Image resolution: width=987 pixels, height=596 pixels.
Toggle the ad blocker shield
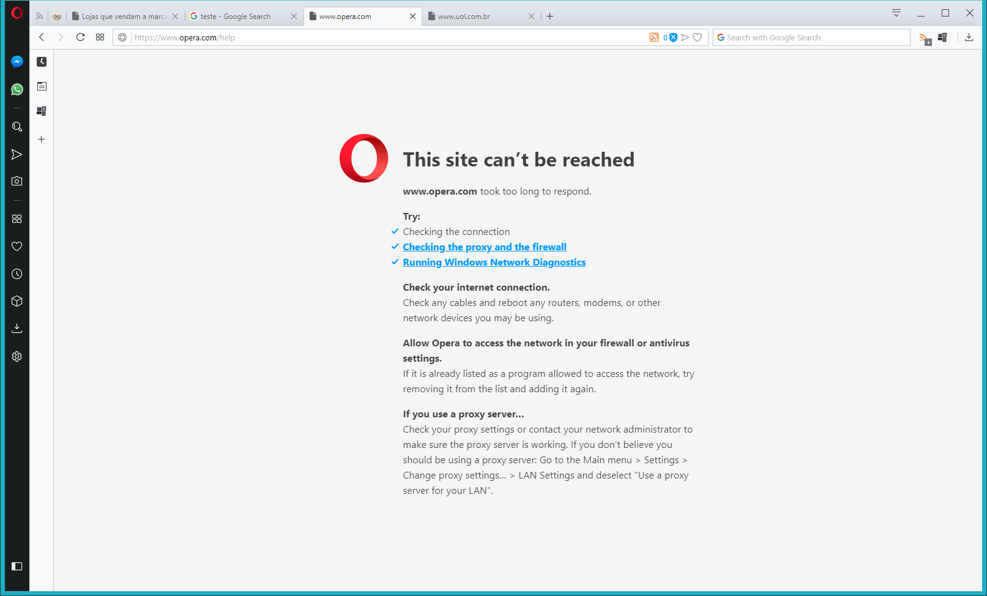point(673,37)
